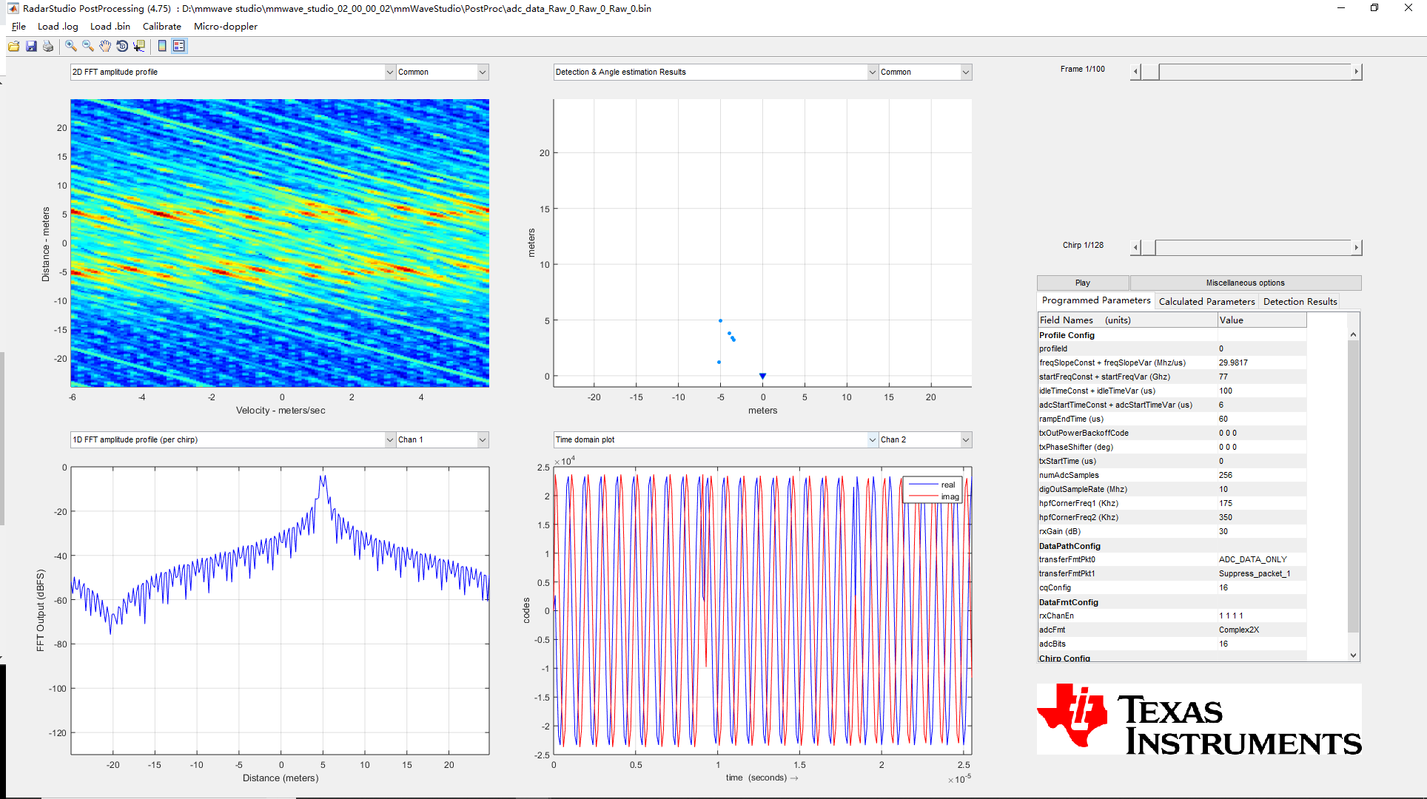Expand the Chan 2 channel dropdown
This screenshot has width=1427, height=799.
tap(965, 439)
